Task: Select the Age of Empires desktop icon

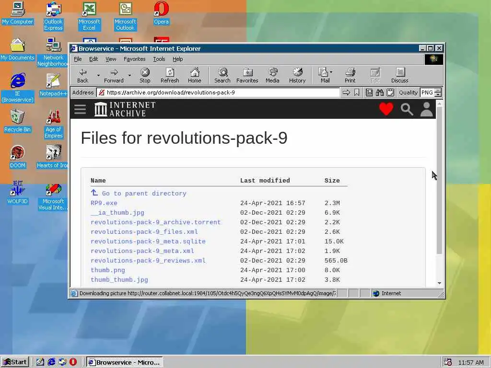Action: (54, 124)
